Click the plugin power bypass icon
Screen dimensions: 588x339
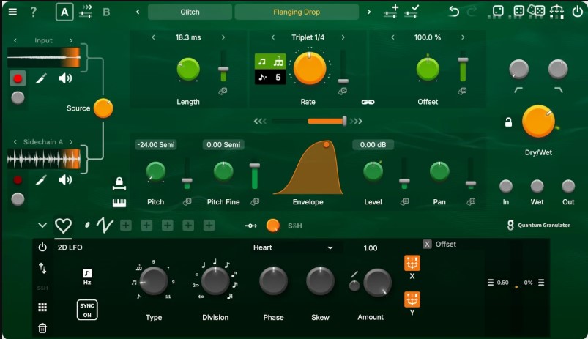point(578,12)
